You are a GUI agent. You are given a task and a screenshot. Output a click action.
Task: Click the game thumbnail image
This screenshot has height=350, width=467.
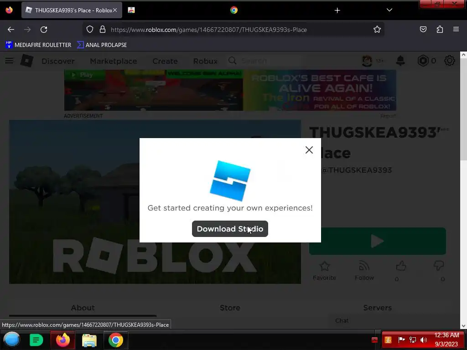point(155,202)
